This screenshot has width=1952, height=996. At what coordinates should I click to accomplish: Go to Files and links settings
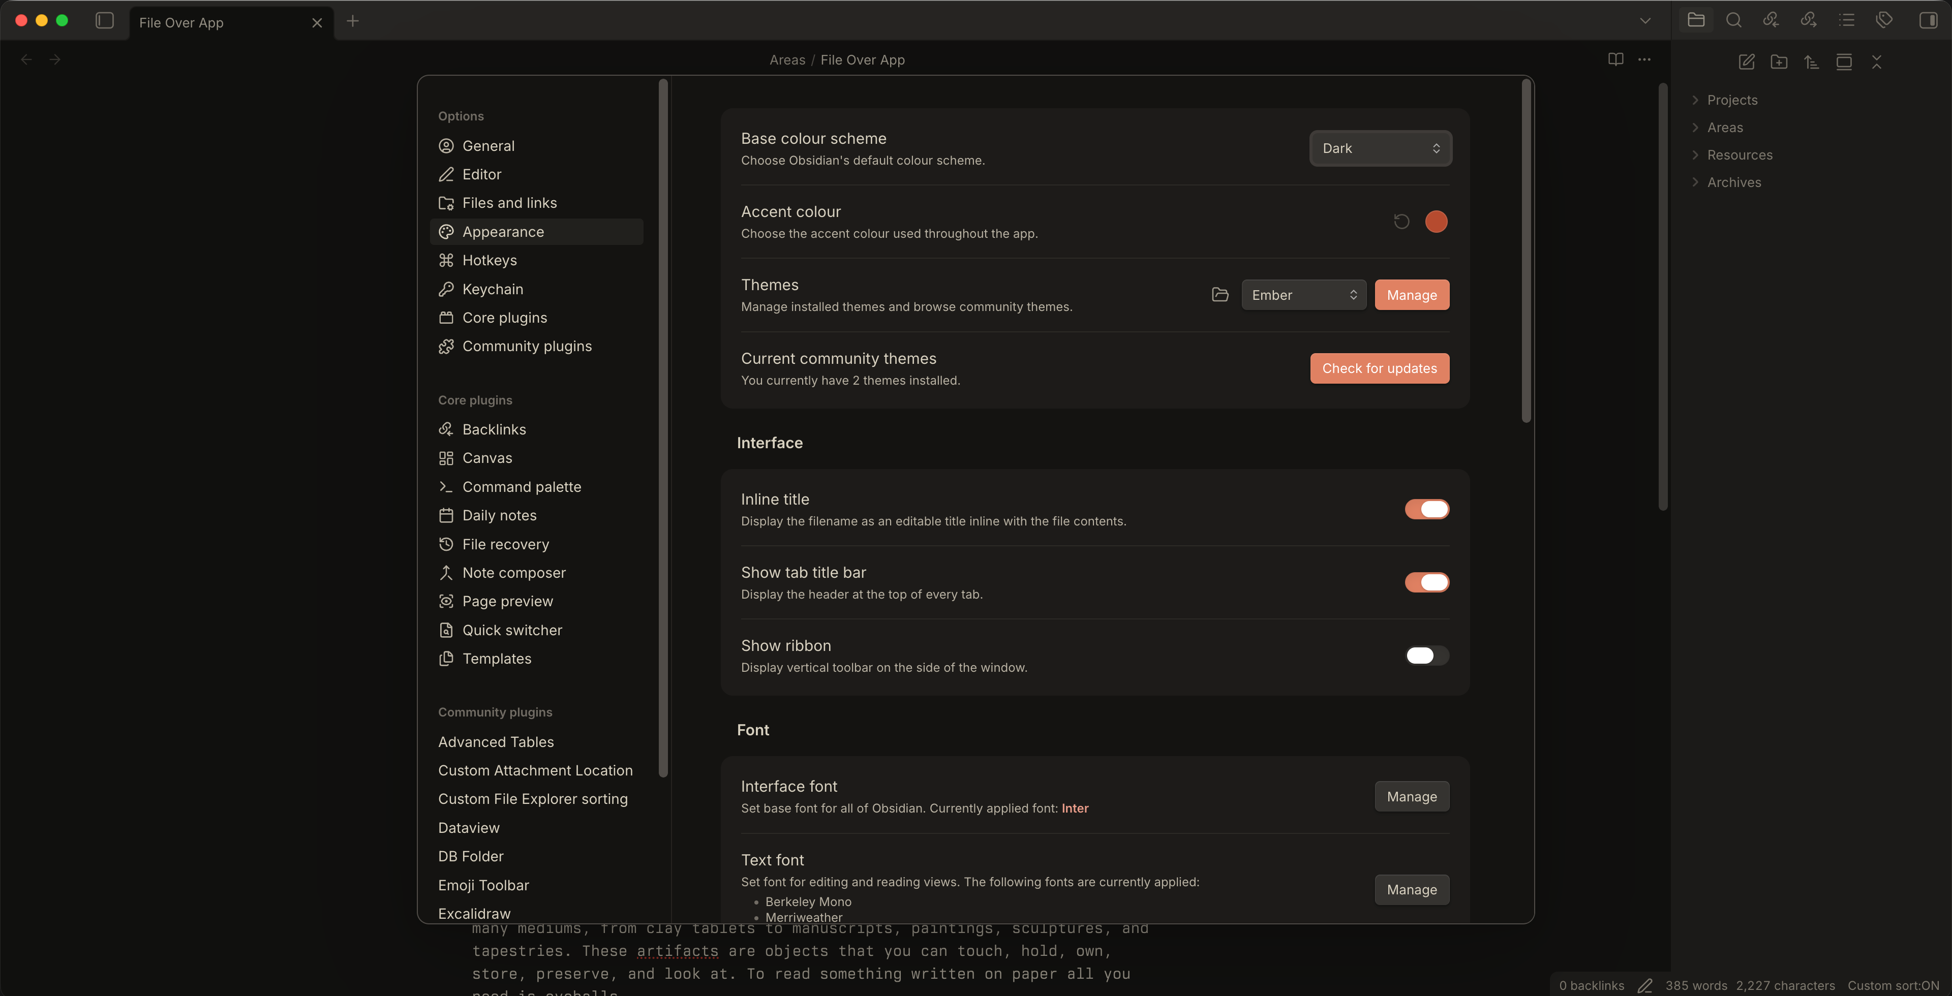[x=536, y=203]
